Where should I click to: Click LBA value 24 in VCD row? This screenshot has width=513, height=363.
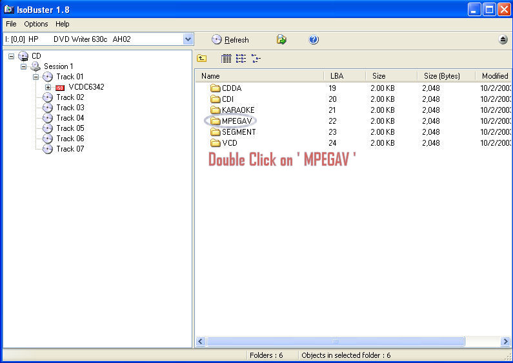(x=332, y=143)
